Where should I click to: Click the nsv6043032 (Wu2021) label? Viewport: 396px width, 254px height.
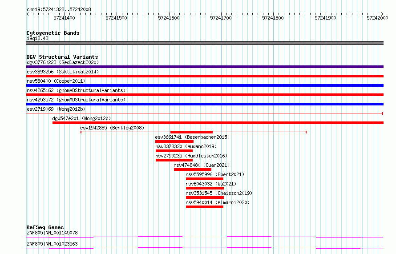pyautogui.click(x=211, y=184)
